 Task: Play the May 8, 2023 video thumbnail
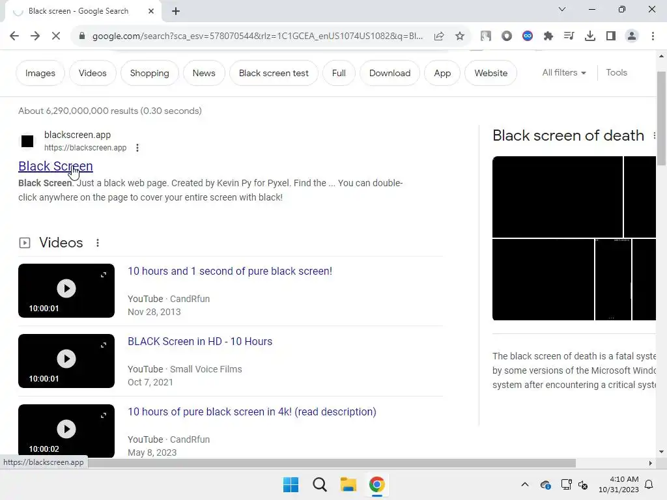click(66, 429)
